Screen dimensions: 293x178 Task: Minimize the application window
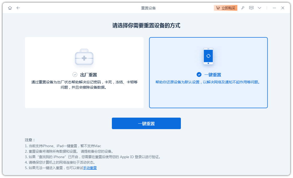274,8
